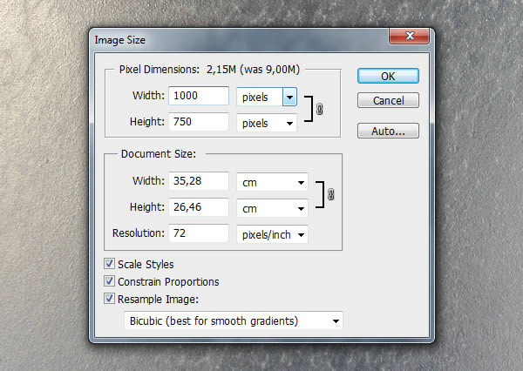Click the pixel dimensions chain link icon
This screenshot has height=371, width=523.
319,110
